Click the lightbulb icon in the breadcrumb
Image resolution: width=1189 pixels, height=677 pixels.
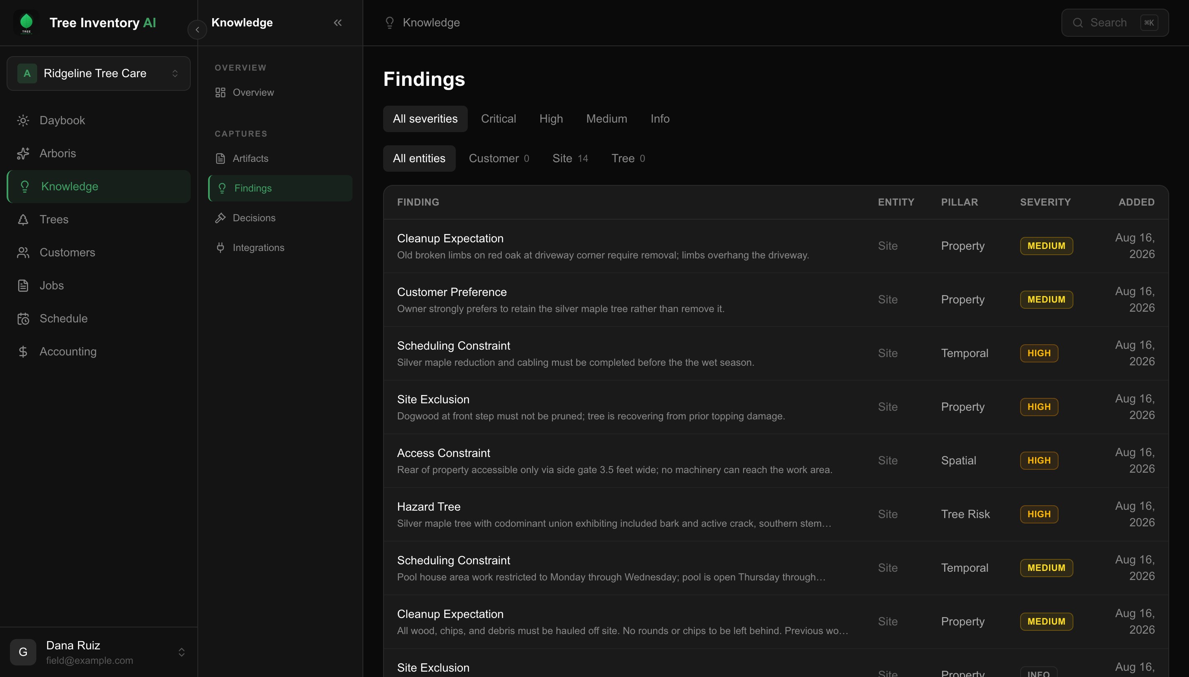point(390,22)
